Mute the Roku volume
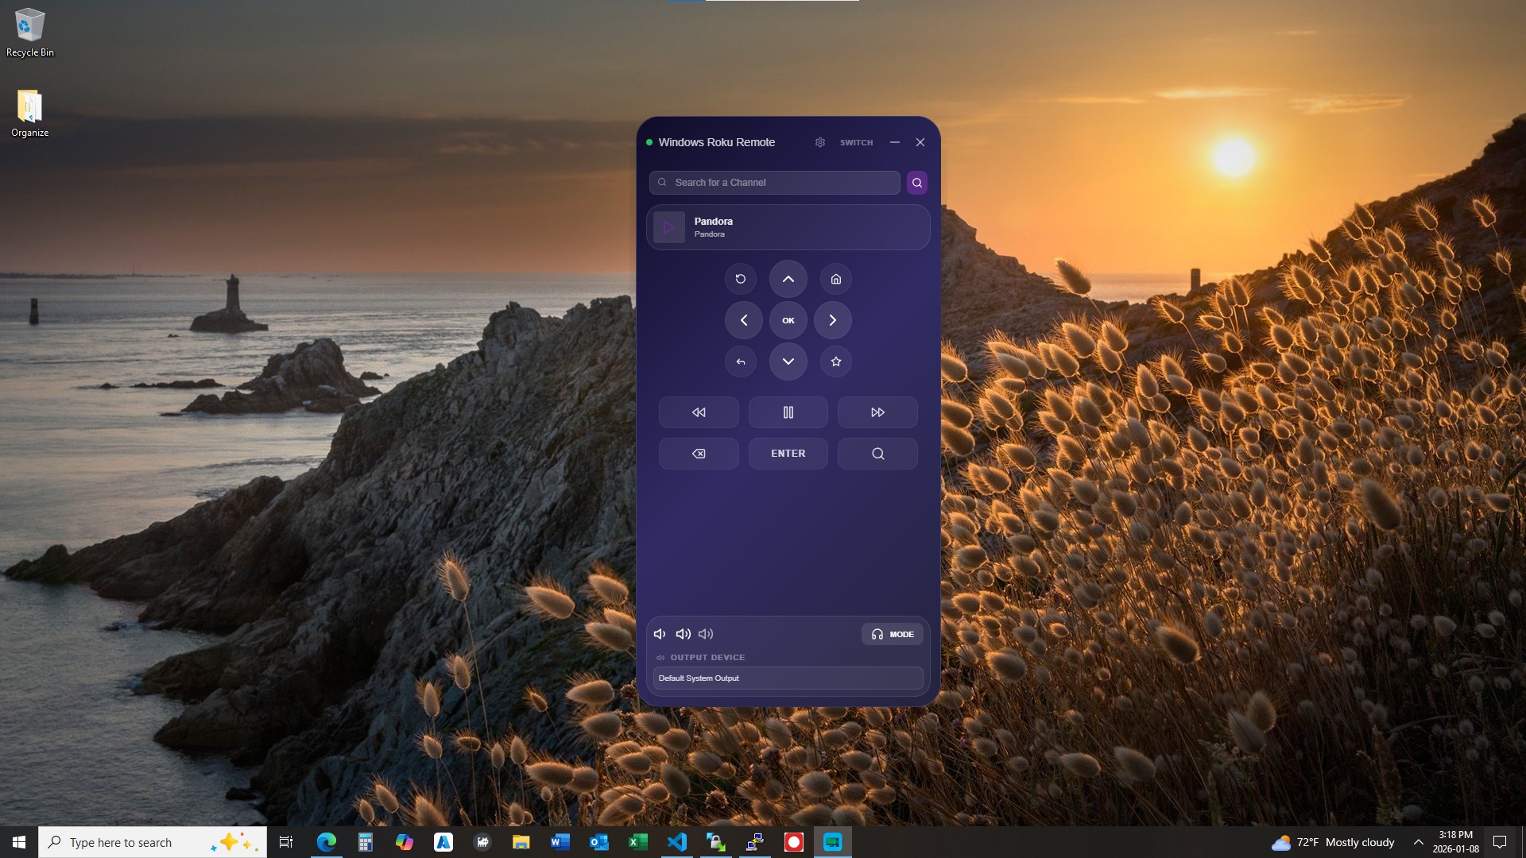 click(x=660, y=633)
